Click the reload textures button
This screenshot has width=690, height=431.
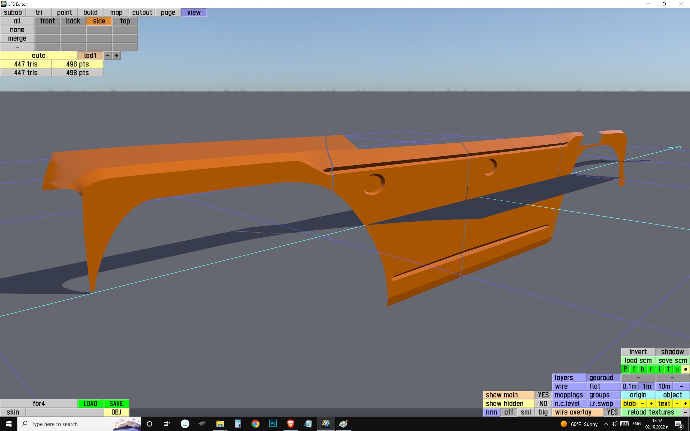tap(651, 412)
